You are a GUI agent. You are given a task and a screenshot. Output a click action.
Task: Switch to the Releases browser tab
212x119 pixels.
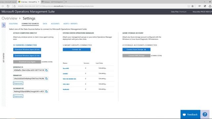click(x=52, y=2)
